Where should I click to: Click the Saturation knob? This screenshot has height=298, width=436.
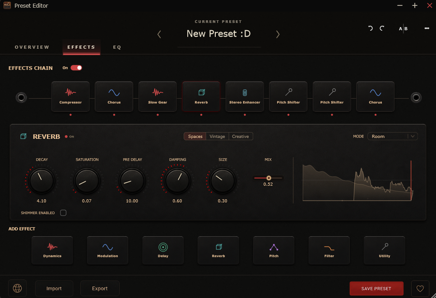[x=87, y=181]
